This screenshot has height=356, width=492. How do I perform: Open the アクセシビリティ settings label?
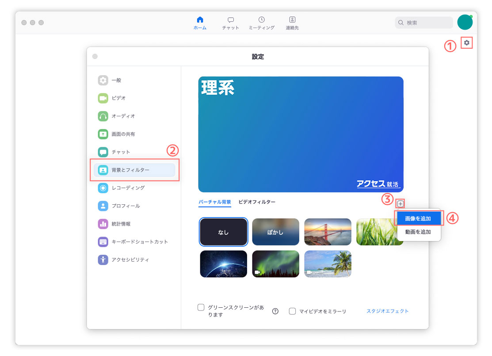point(130,260)
